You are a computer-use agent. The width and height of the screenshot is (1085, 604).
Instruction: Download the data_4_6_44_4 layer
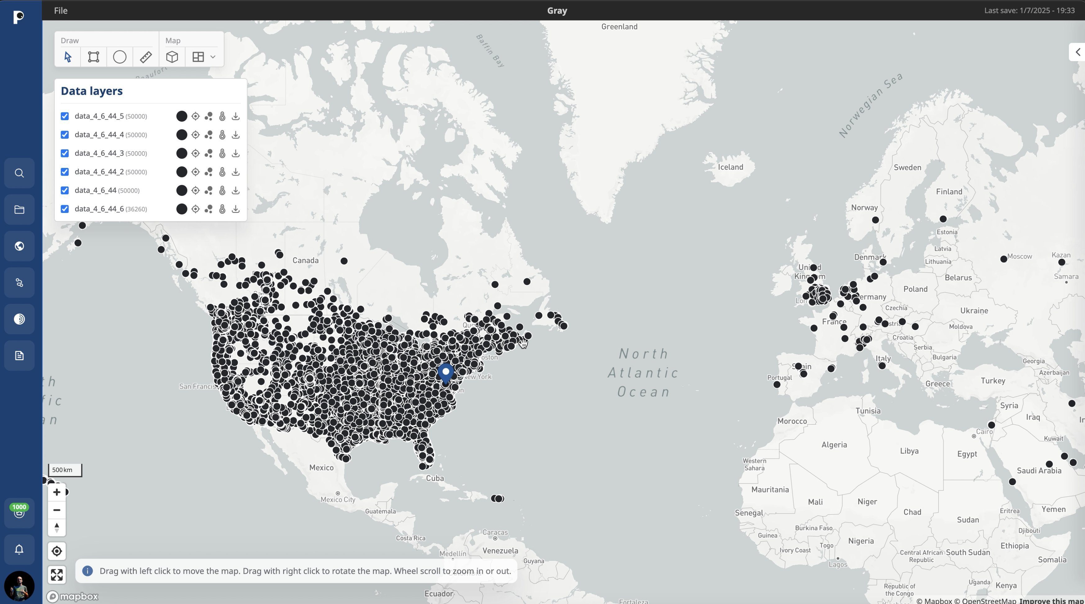[236, 135]
